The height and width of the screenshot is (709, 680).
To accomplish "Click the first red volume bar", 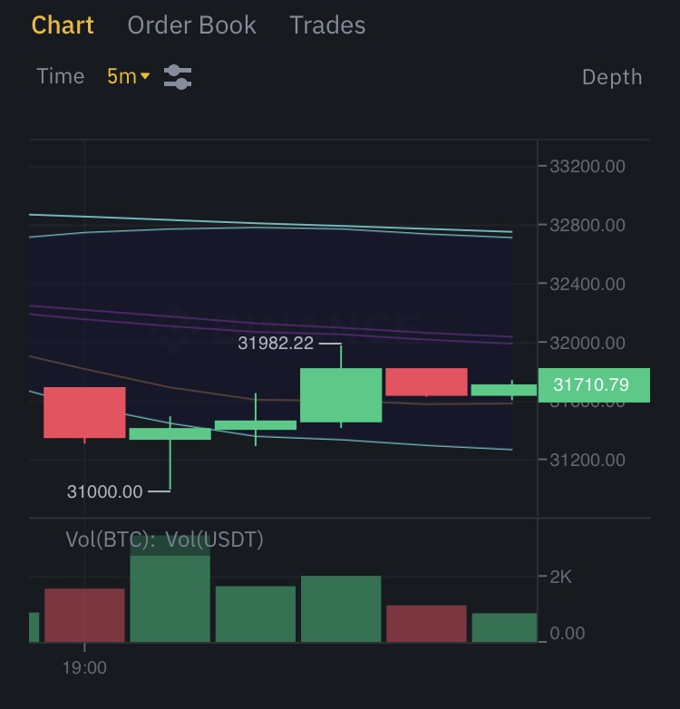I will (x=84, y=615).
